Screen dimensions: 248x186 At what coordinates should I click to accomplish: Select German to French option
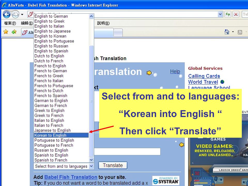pyautogui.click(x=61, y=105)
